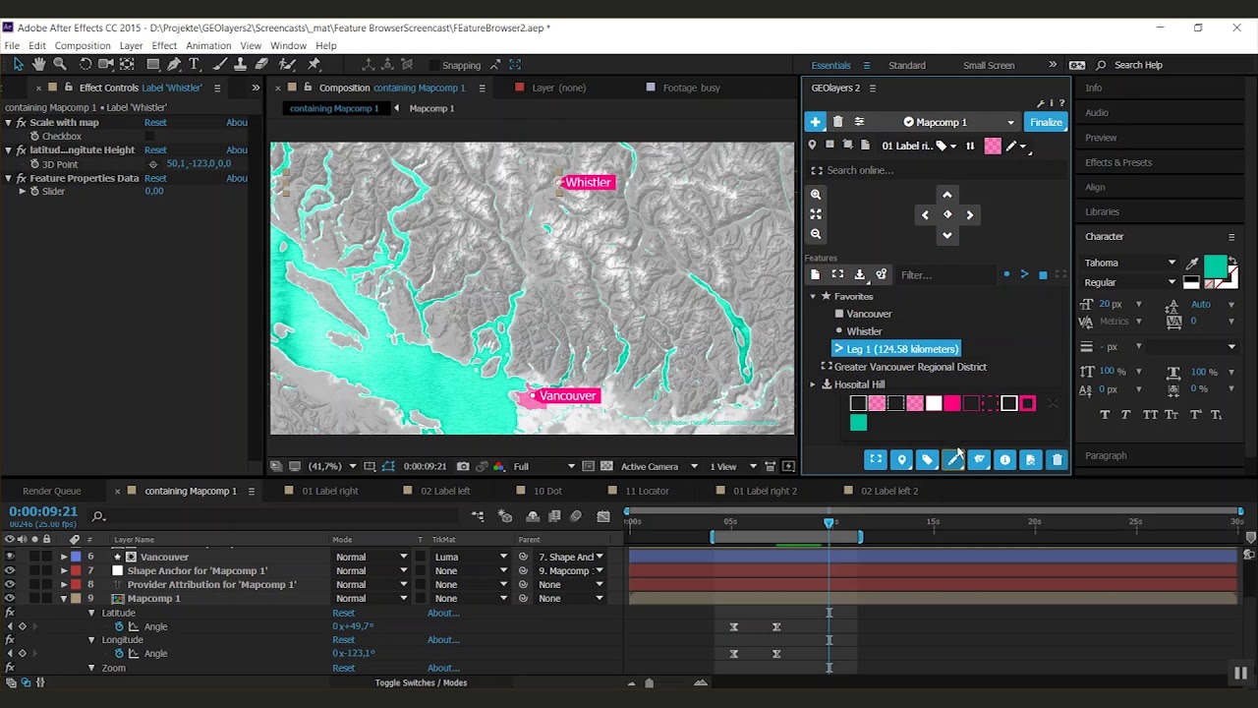The image size is (1258, 708).
Task: Hide the Vancouver layer with its eye icon
Action: (x=10, y=557)
